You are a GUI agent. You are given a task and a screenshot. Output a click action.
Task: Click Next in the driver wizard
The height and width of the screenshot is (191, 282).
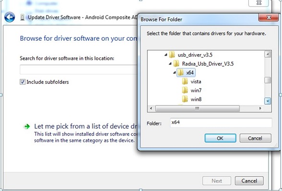tap(217, 181)
